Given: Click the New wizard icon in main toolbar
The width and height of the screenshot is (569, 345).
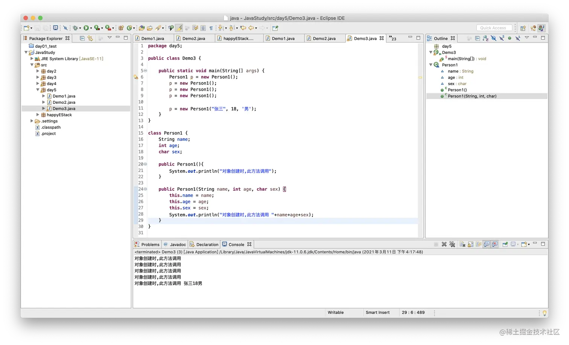Looking at the screenshot, I should pos(26,28).
